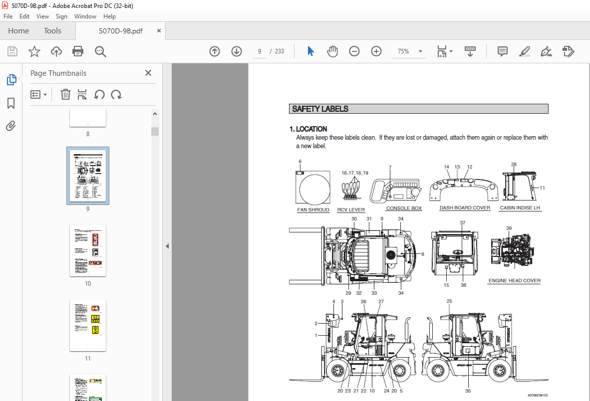
Task: Zoom in with plus button
Action: [376, 51]
